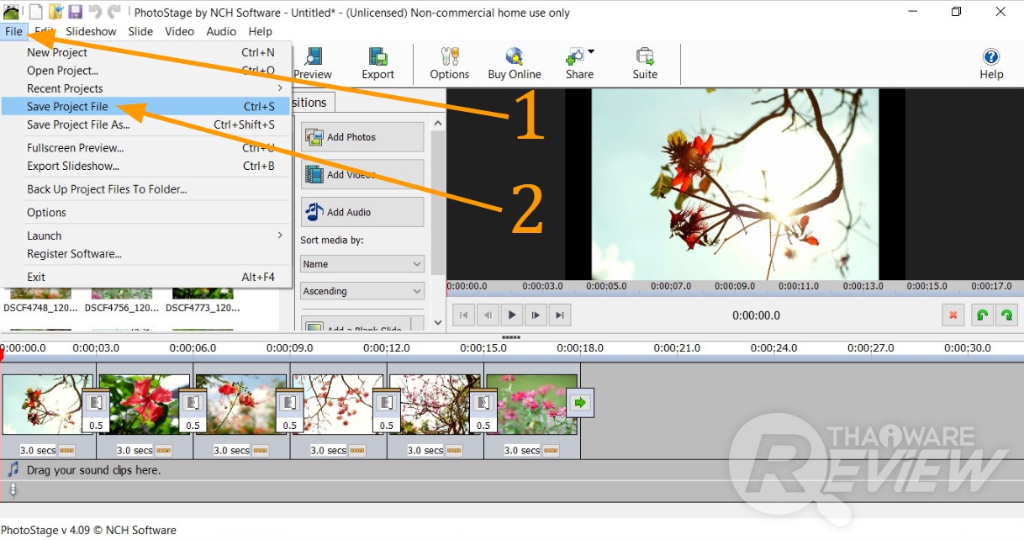Click the Add Audio button
Image resolution: width=1024 pixels, height=540 pixels.
[x=362, y=212]
